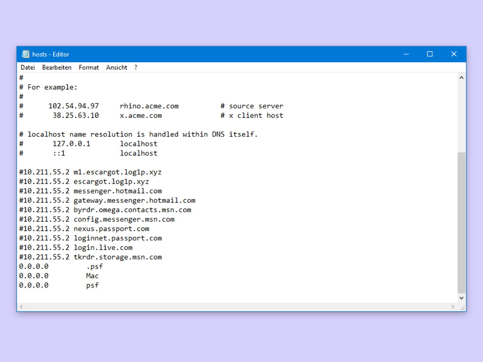Click on rhino.acme.com text
This screenshot has width=483, height=362.
[149, 106]
